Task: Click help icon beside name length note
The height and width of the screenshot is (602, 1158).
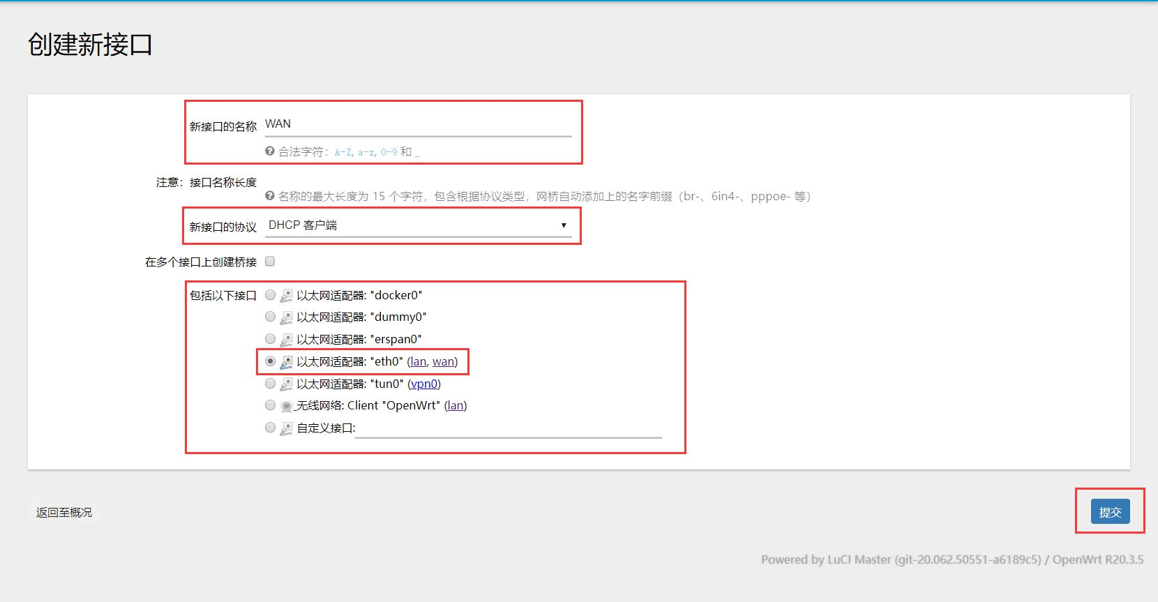Action: 270,196
